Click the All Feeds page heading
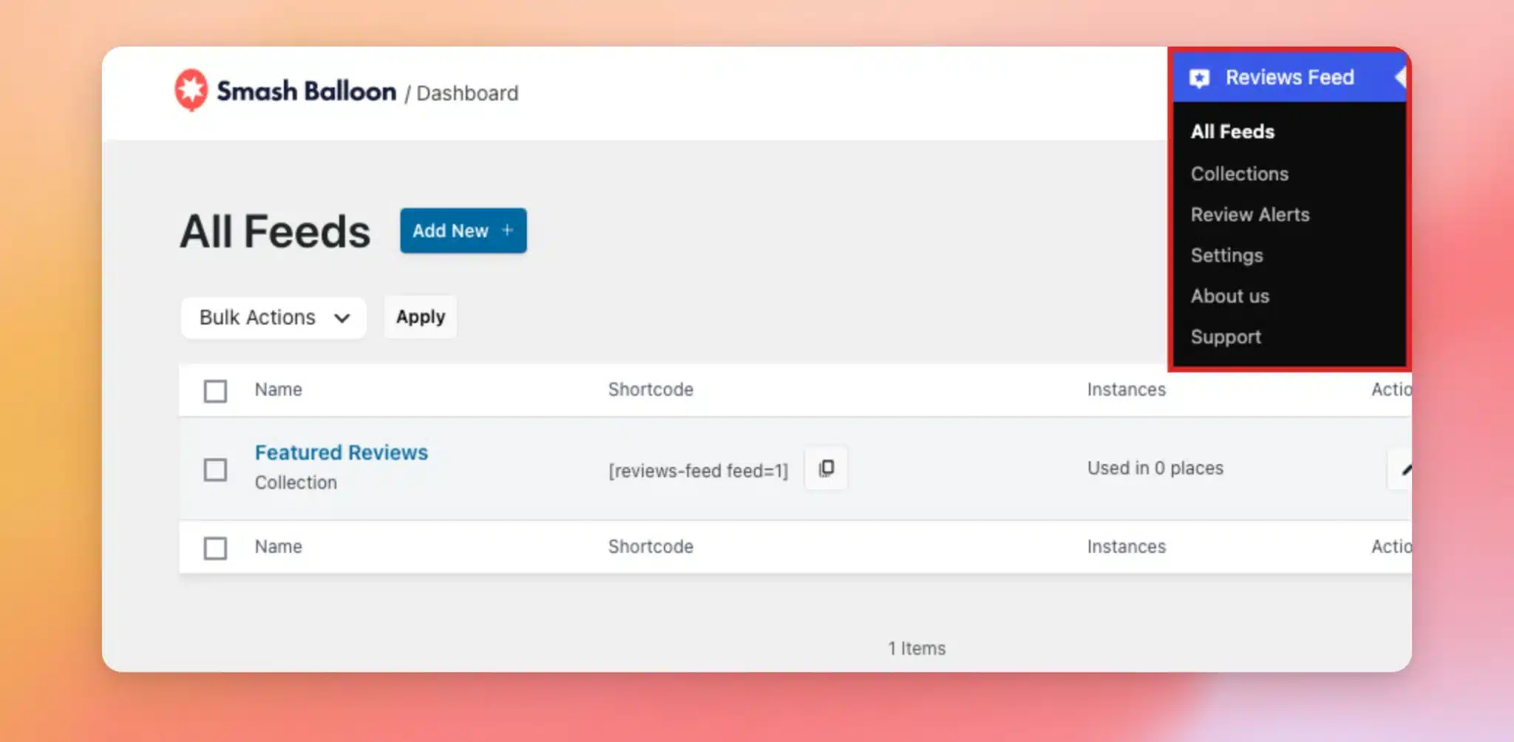Image resolution: width=1514 pixels, height=742 pixels. [275, 231]
